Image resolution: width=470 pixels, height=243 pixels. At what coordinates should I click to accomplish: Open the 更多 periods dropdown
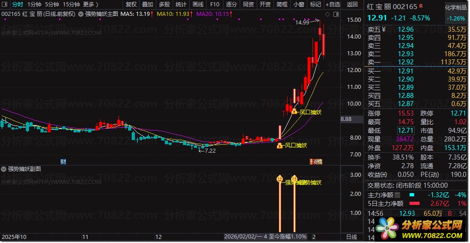pyautogui.click(x=91, y=5)
